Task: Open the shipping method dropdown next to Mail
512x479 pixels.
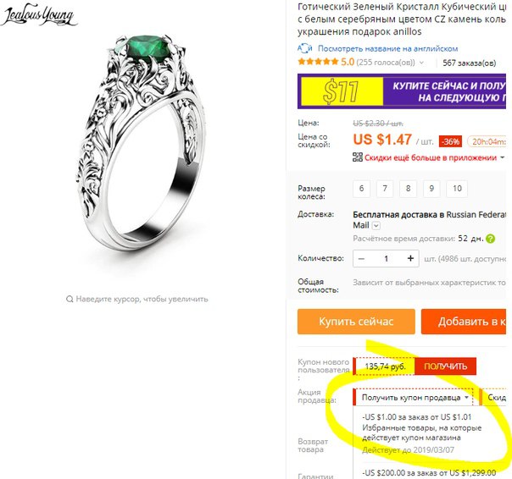Action: pyautogui.click(x=376, y=225)
